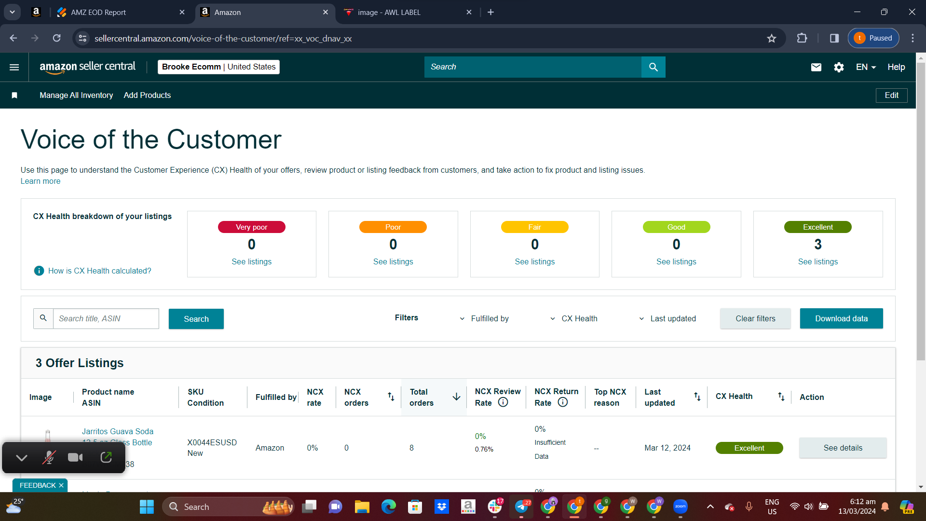Bookmark this page with the star icon

pos(772,38)
